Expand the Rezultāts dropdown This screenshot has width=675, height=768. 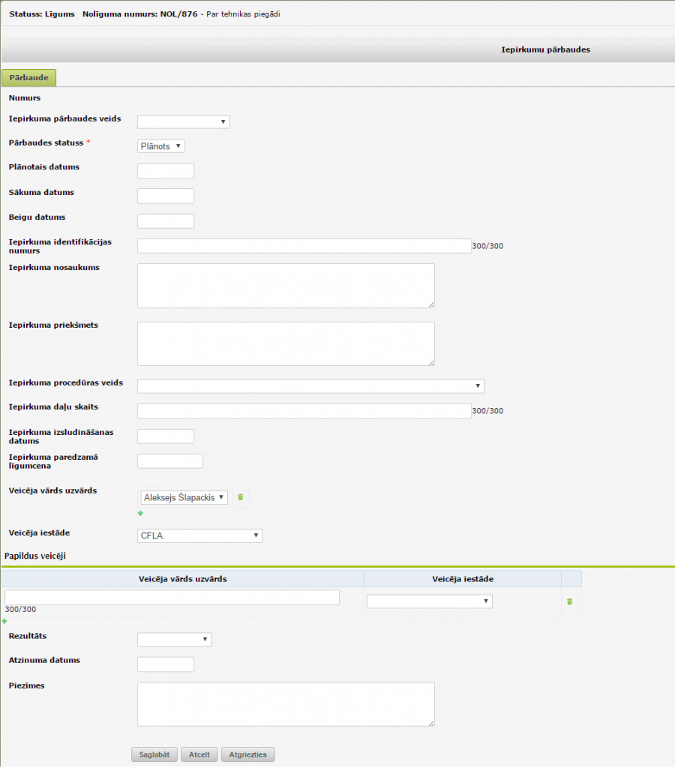click(174, 639)
